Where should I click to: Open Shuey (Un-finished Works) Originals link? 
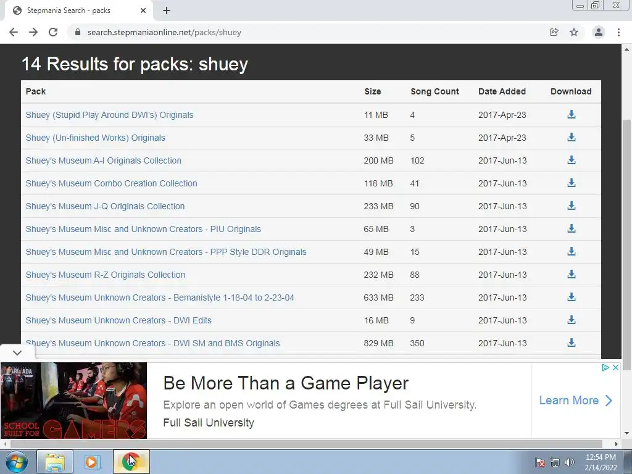tap(95, 138)
